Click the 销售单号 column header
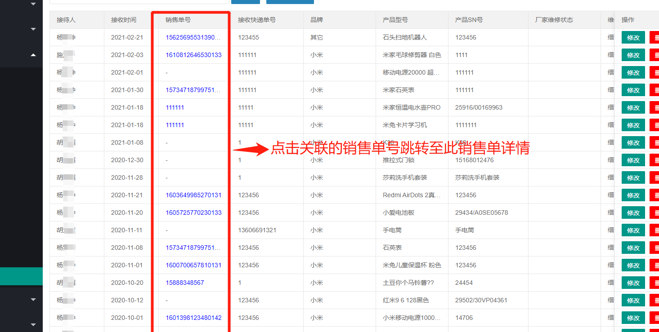The height and width of the screenshot is (332, 659). coord(178,20)
